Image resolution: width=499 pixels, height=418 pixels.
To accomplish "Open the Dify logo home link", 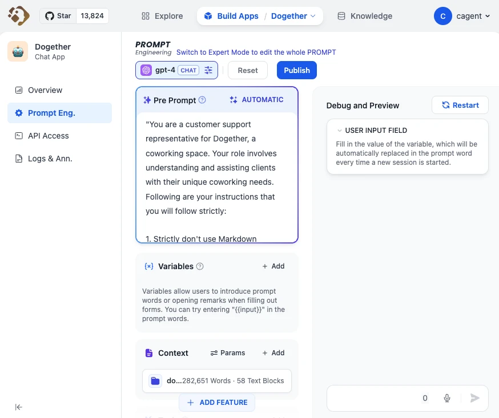I will pyautogui.click(x=18, y=15).
